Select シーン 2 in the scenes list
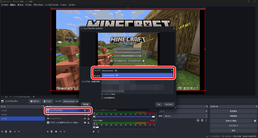258x138 pixels. pos(23,115)
